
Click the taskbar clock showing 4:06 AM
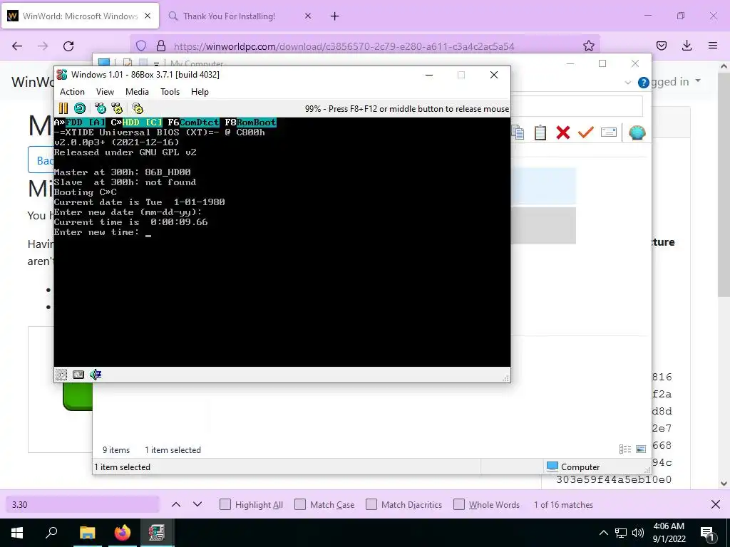click(669, 533)
